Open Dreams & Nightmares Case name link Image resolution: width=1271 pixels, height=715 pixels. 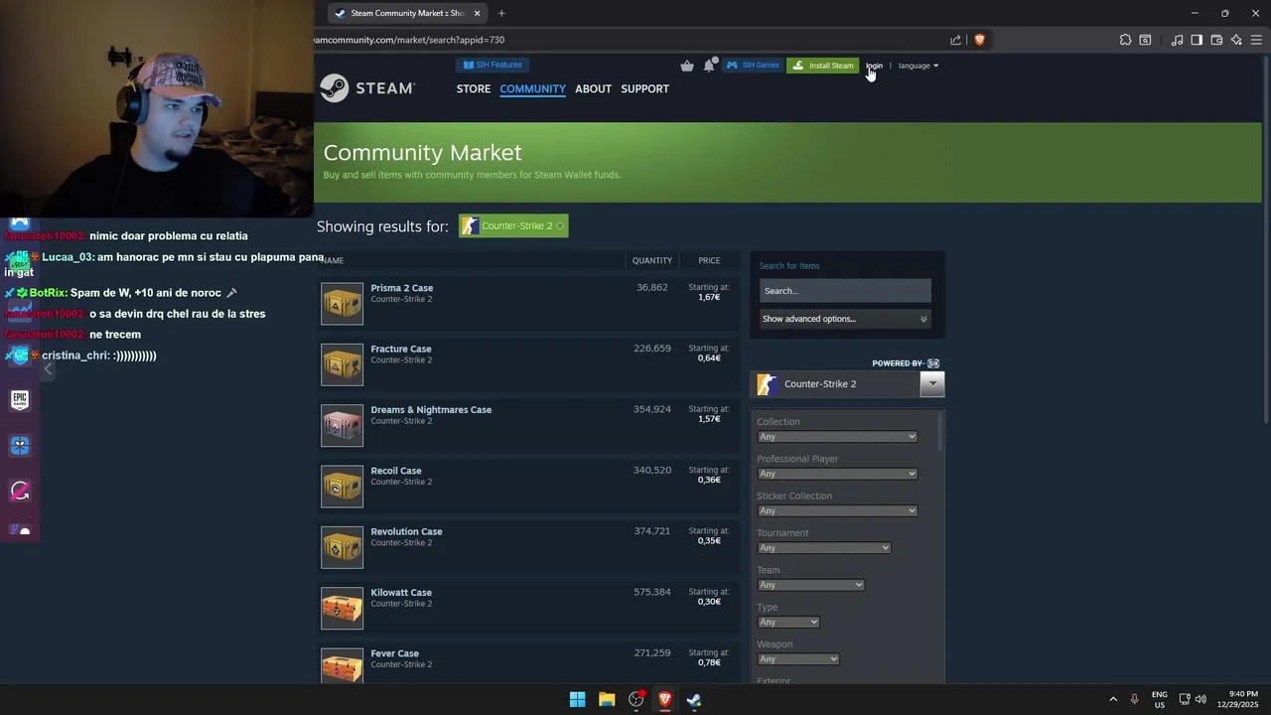click(431, 409)
